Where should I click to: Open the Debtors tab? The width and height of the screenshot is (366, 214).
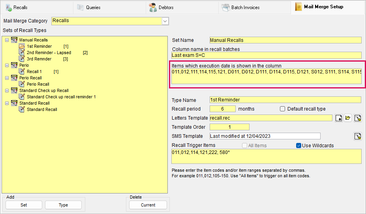(x=182, y=8)
